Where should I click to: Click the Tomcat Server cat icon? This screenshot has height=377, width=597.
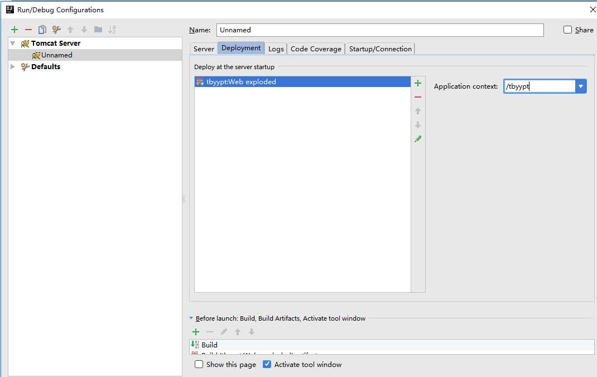click(25, 43)
